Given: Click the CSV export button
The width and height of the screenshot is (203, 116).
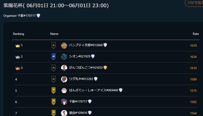Looking at the screenshot, I should pos(194,3).
